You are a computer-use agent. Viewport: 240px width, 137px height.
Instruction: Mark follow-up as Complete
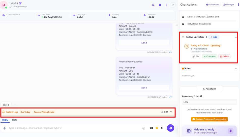point(209,57)
